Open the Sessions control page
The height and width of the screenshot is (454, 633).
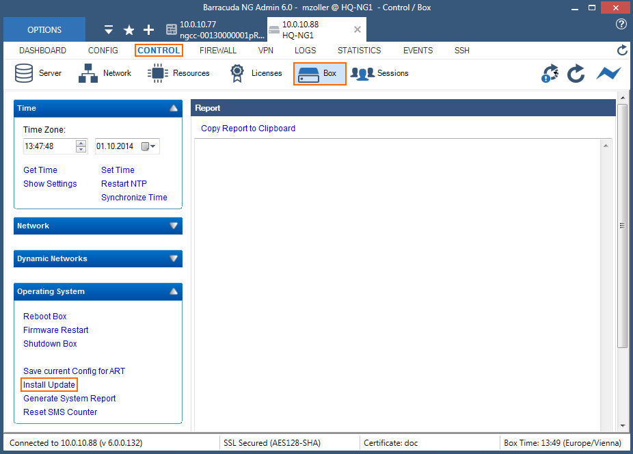379,74
